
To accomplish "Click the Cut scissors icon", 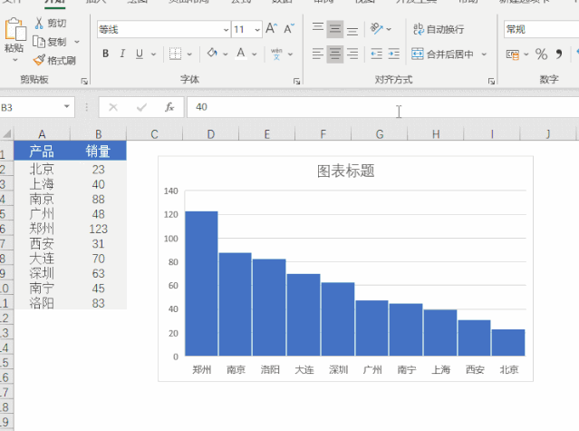I will tap(39, 24).
